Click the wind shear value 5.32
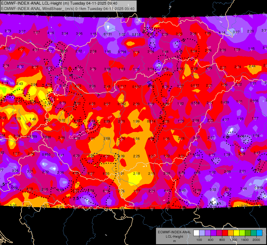The image size is (267, 245). 48,103
